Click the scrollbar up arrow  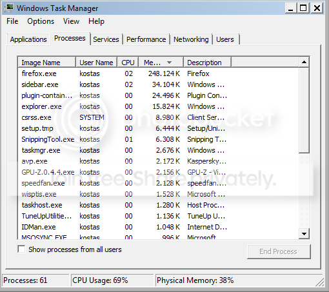304,63
